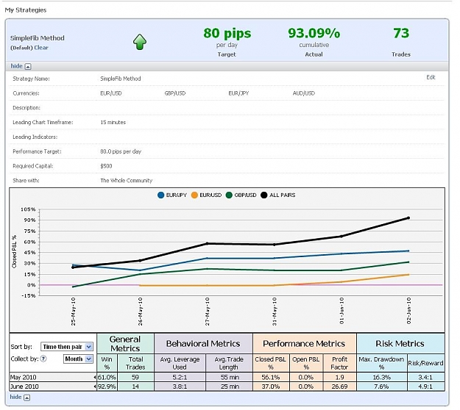Click the 5.2:1 average leverage cell
460x410 pixels.
point(180,377)
